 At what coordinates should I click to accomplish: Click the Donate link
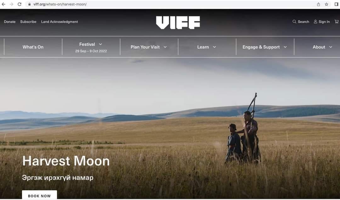(10, 22)
